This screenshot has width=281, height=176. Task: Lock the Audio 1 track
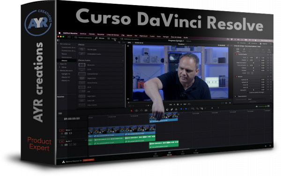click(62, 145)
